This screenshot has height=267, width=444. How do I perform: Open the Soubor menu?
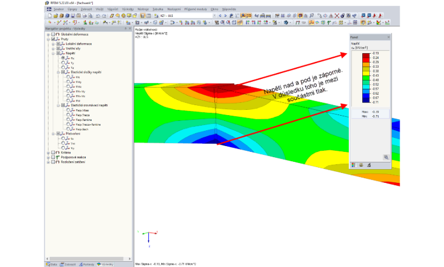click(x=58, y=9)
